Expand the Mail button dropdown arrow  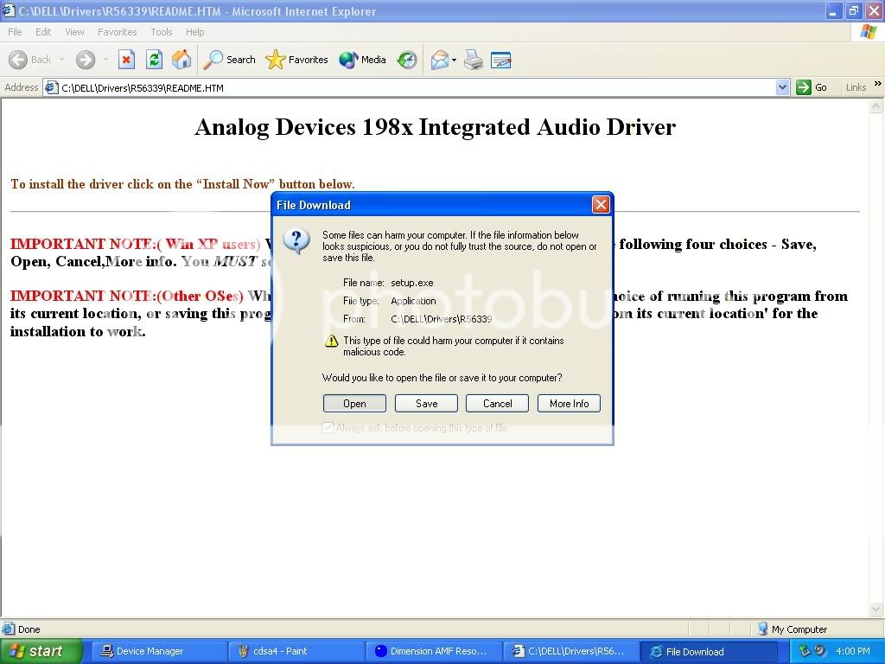pyautogui.click(x=454, y=60)
